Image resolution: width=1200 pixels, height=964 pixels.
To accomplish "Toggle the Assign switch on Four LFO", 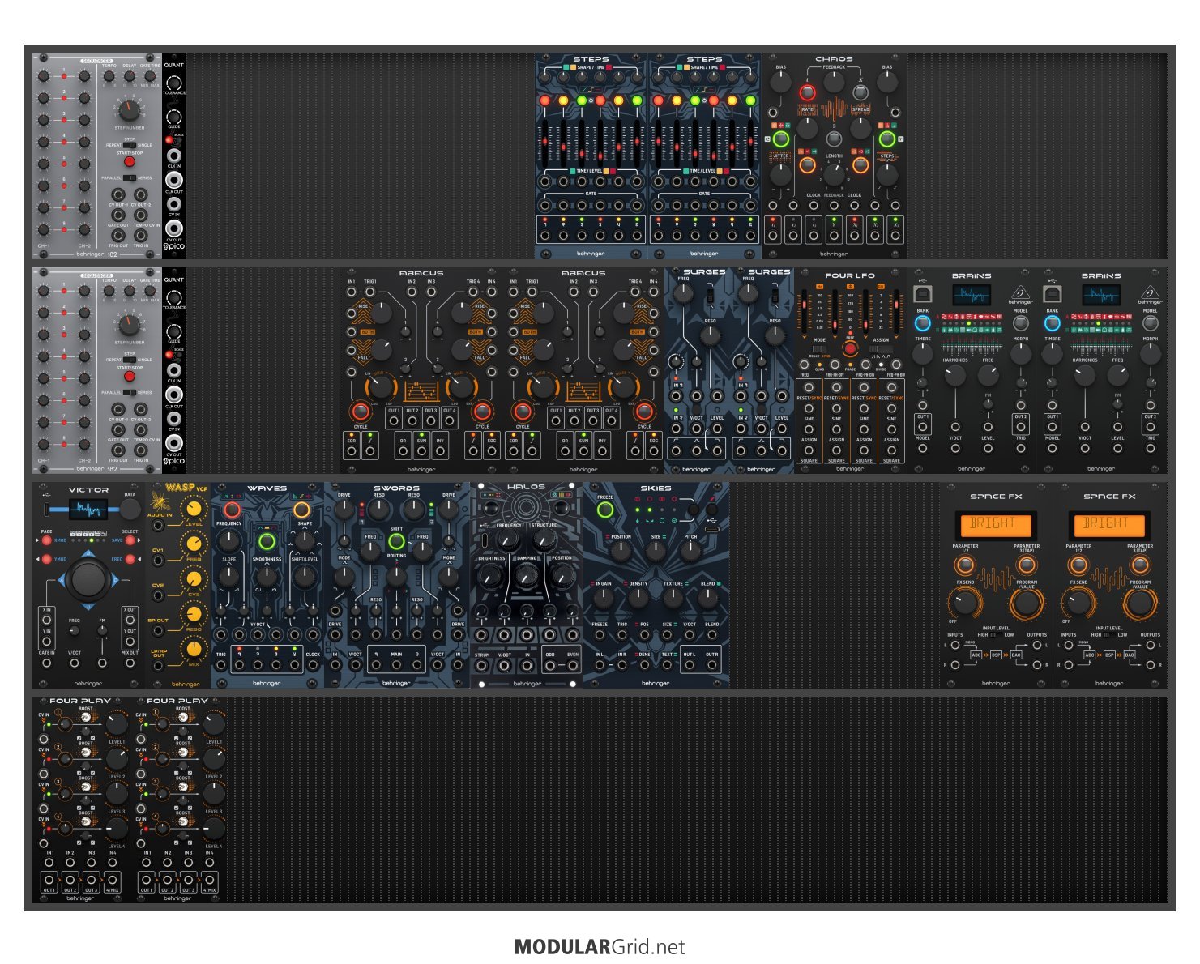I will pos(880,348).
